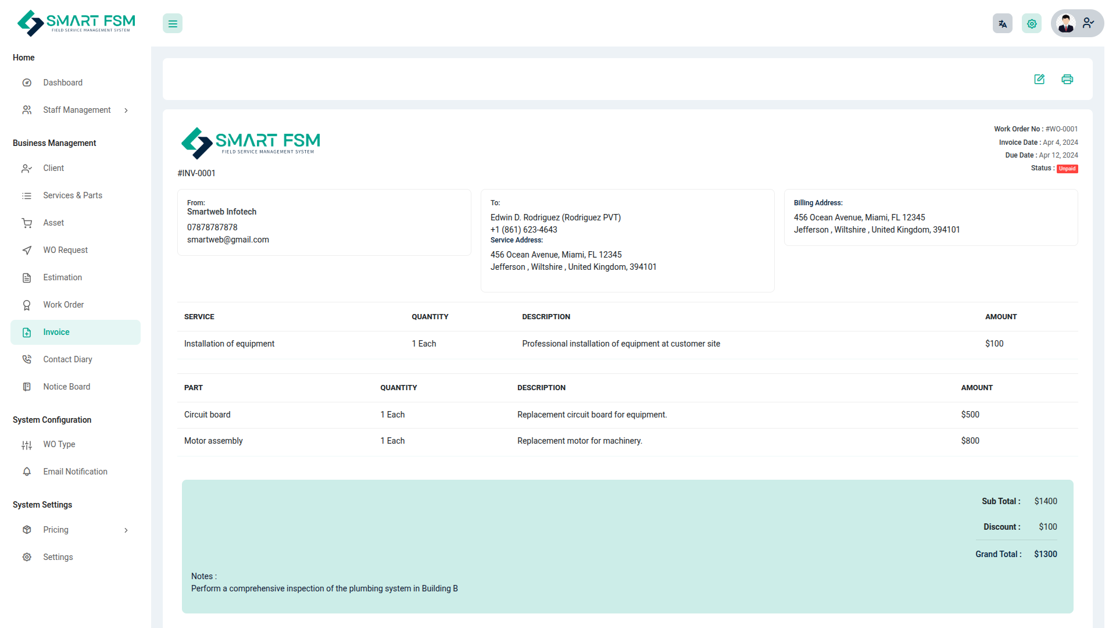This screenshot has width=1116, height=628.
Task: Expand the Pricing submenu arrow
Action: coord(126,530)
